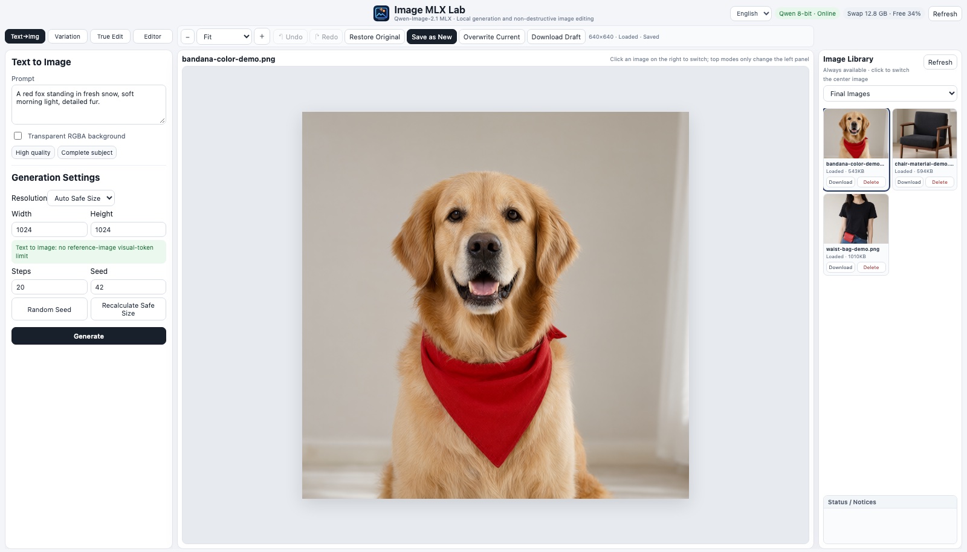
Task: Open the Fit zoom level dropdown
Action: point(224,37)
